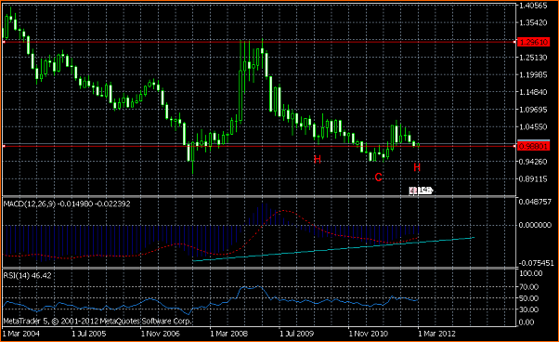Screen dimensions: 559x342
Task: Click the 1 Jul 2005 date label
Action: pyautogui.click(x=89, y=334)
